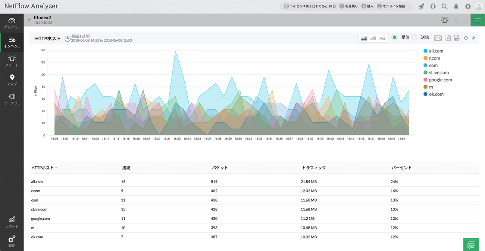The width and height of the screenshot is (485, 251).
Task: Select the 送信 radio button
Action: pyautogui.click(x=414, y=38)
